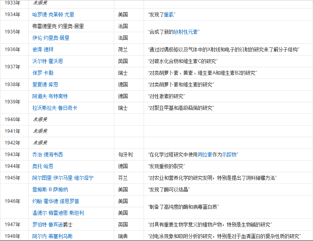Open the 哈罗德·克莱顿·尤里 laureate link
This screenshot has width=313, height=241.
53,14
